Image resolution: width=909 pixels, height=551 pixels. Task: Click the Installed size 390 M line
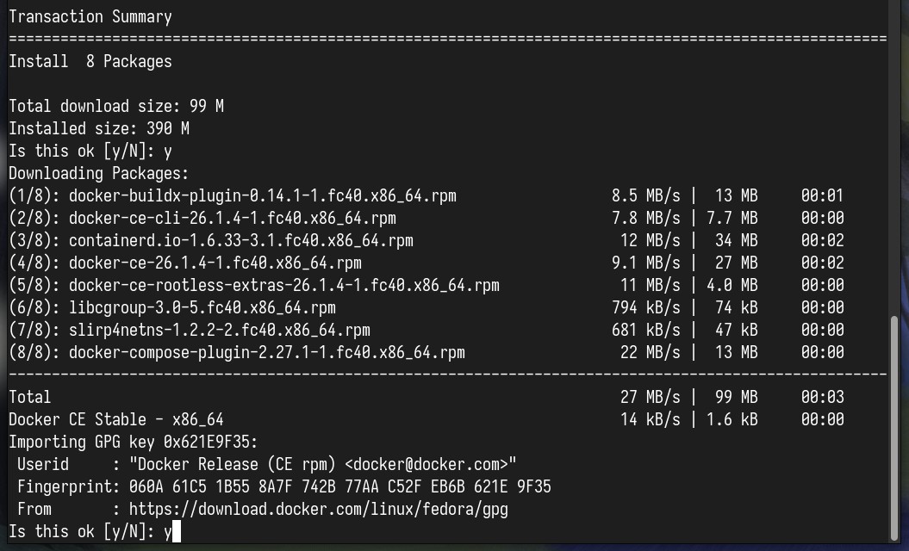click(x=98, y=128)
